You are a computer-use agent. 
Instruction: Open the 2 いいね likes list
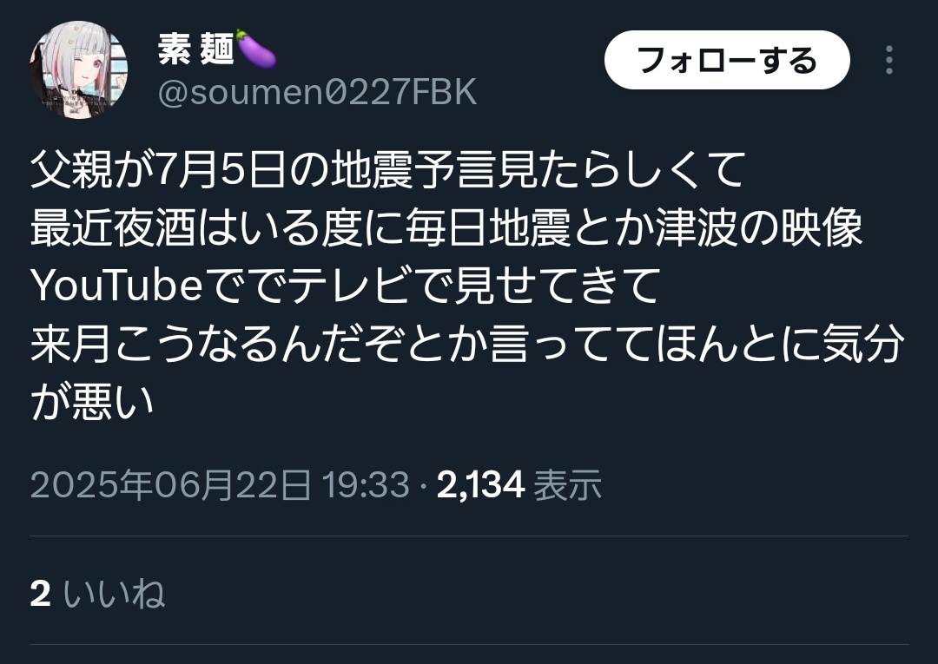click(x=97, y=594)
